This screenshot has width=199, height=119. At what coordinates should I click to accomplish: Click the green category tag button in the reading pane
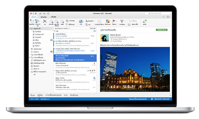(x=161, y=30)
